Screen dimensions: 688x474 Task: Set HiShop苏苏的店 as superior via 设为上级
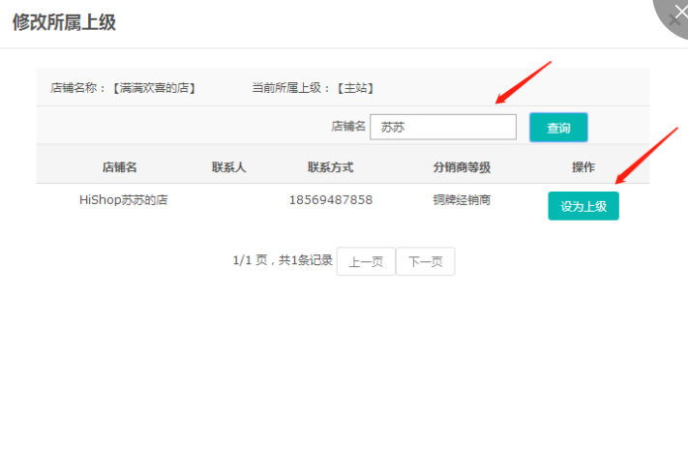[583, 206]
